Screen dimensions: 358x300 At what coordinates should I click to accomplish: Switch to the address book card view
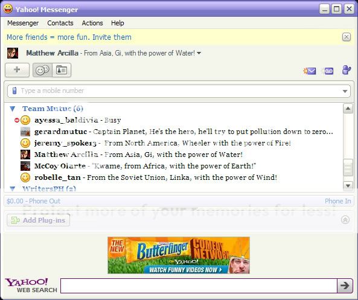tap(62, 70)
